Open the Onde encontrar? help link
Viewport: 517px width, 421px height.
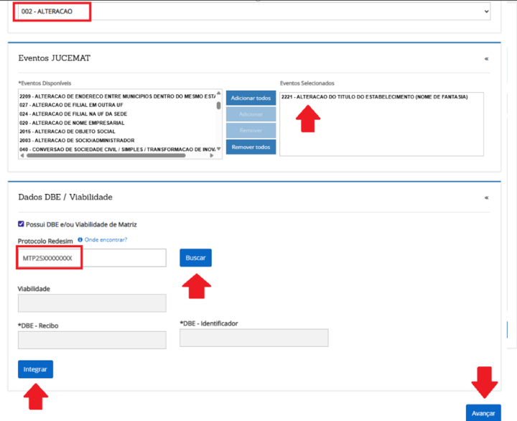coord(106,240)
